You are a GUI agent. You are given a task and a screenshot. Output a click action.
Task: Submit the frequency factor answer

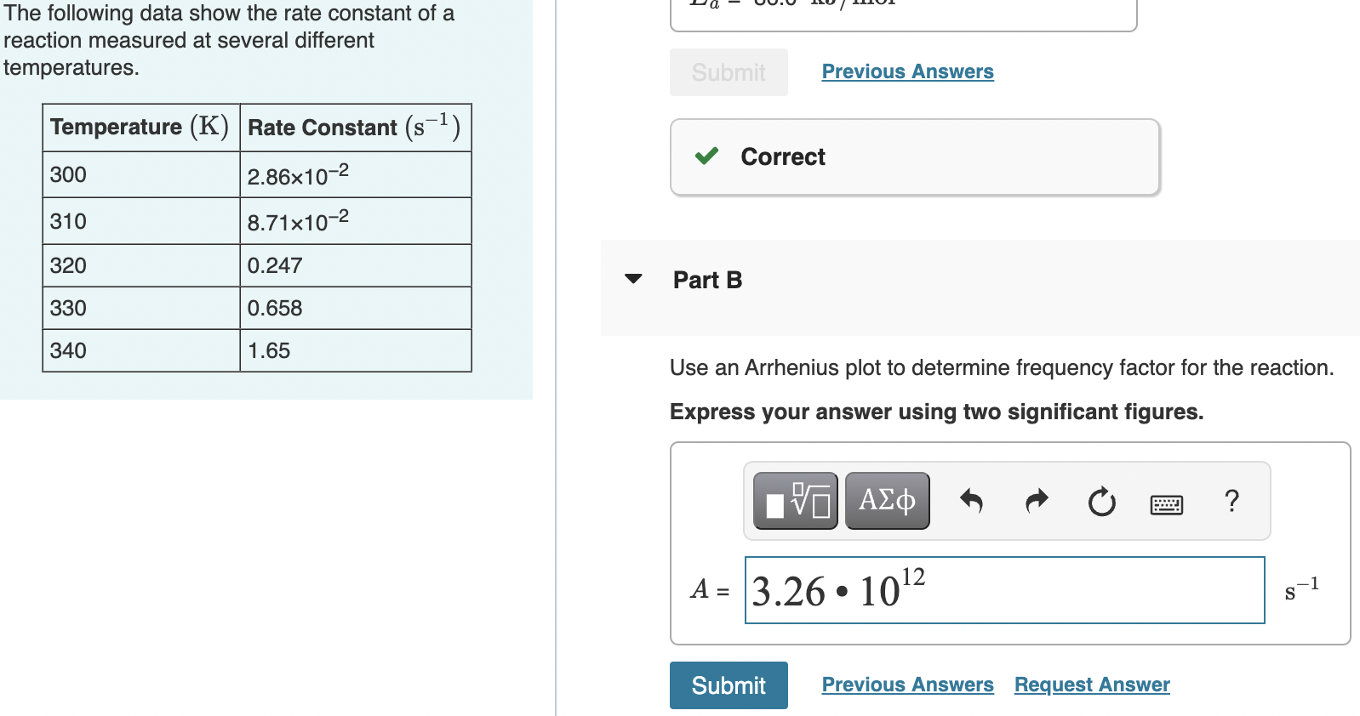(x=728, y=685)
